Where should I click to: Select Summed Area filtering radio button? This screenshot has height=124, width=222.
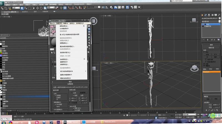[55, 98]
